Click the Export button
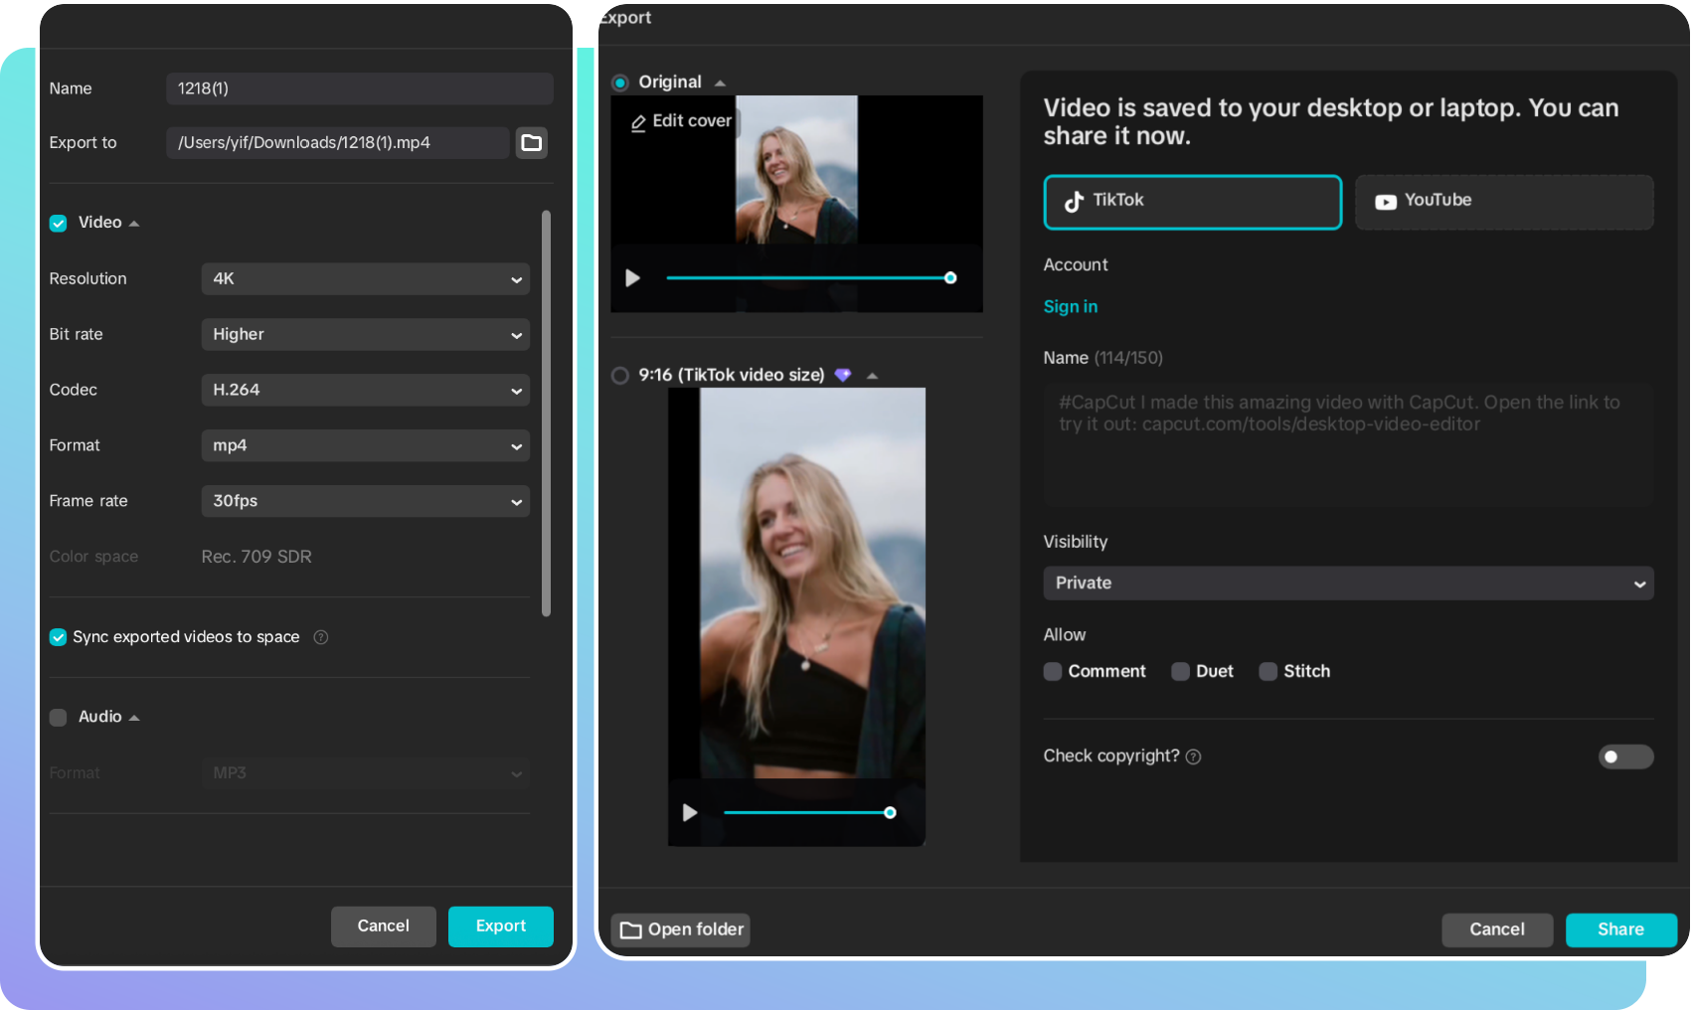 pos(500,926)
